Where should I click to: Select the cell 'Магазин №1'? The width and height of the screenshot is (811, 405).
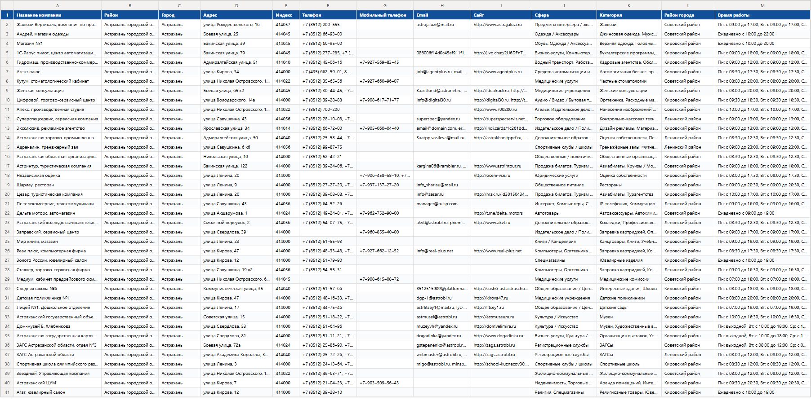58,44
